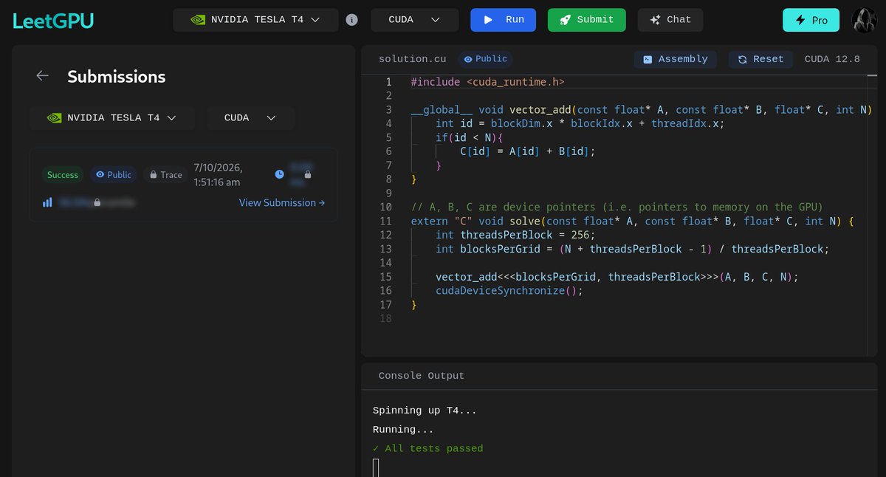Click the 'Running...' console line
This screenshot has height=477, width=886.
coord(403,429)
